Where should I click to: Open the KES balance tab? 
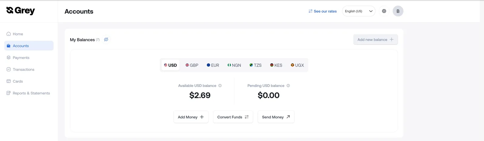pos(276,65)
